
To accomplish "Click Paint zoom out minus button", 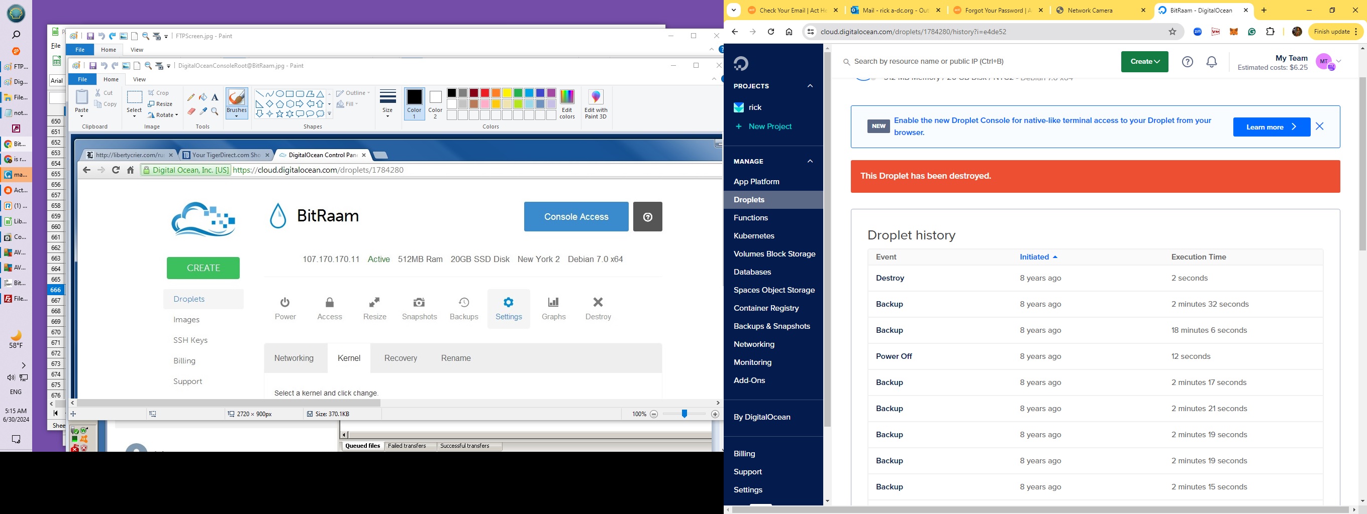I will point(654,415).
